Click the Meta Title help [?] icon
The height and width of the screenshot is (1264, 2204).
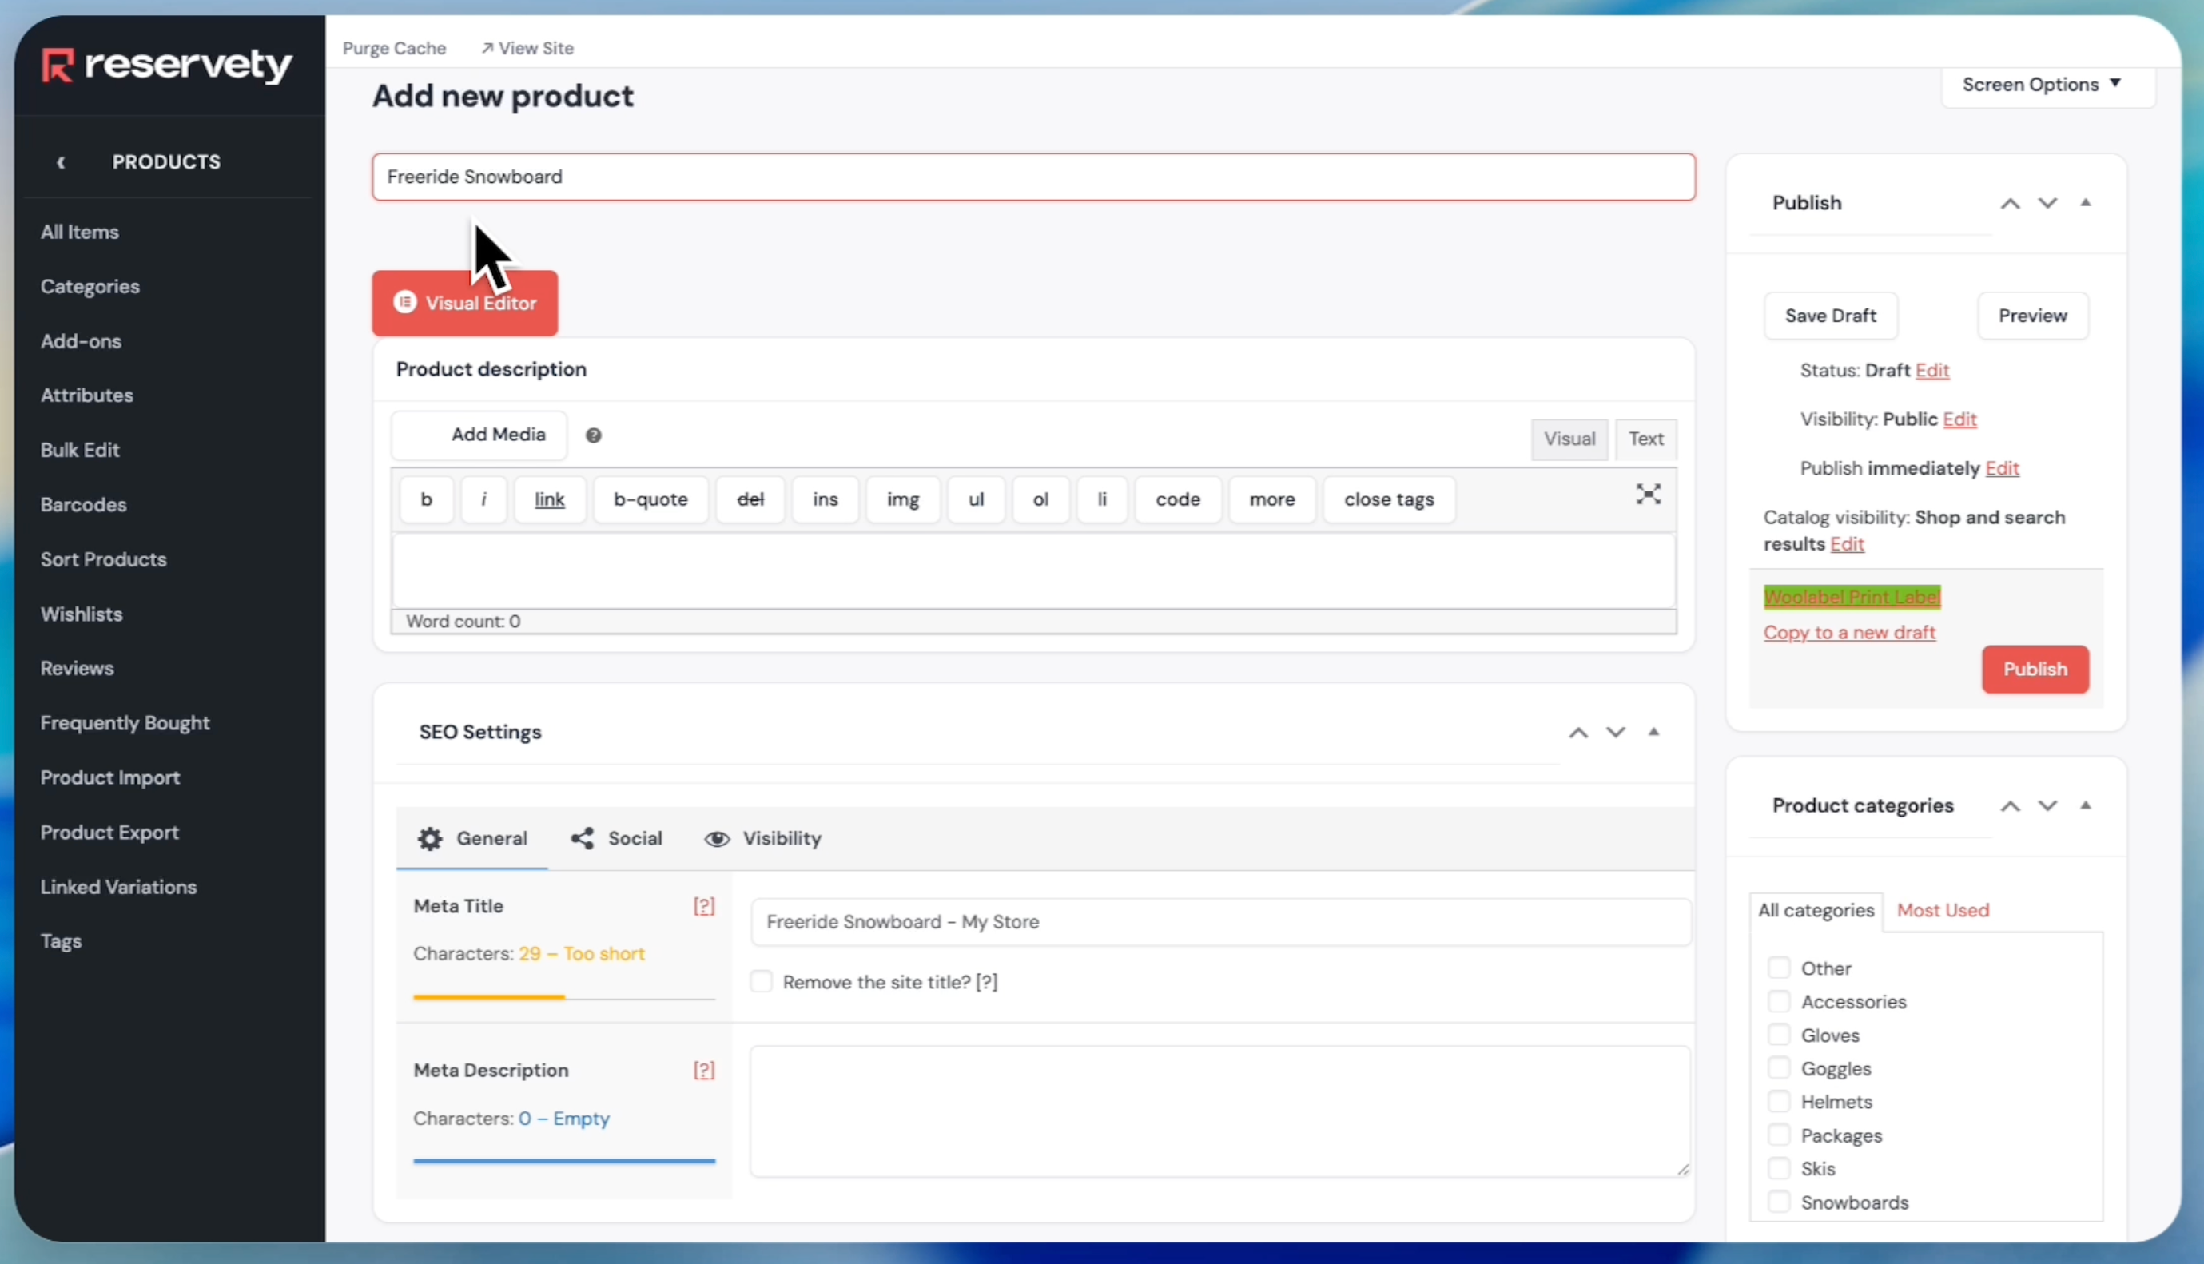pos(703,906)
